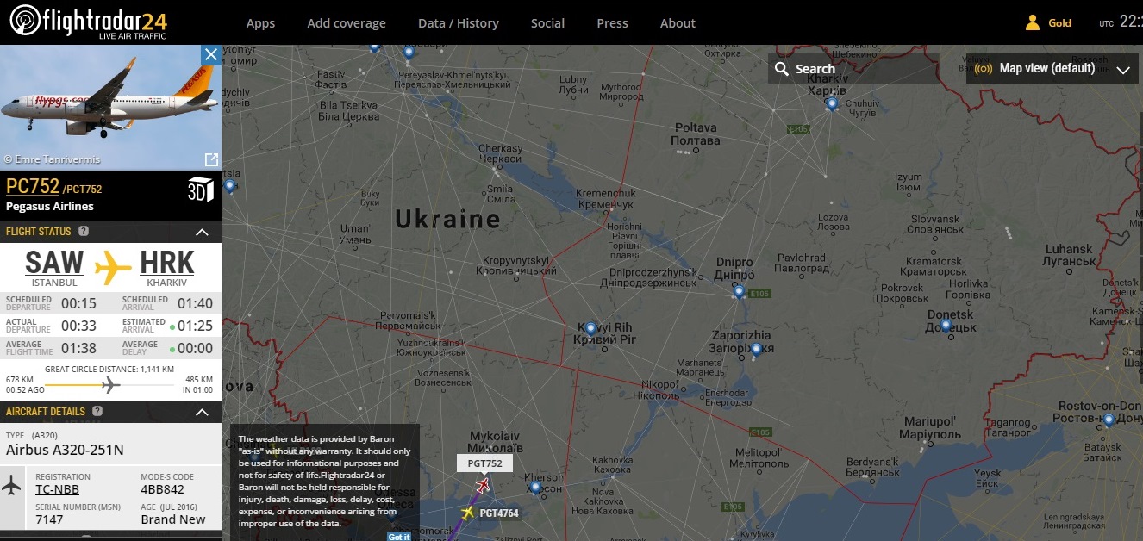Click the Kharkiv airport pin
Screen dimensions: 1143x541
tap(831, 103)
